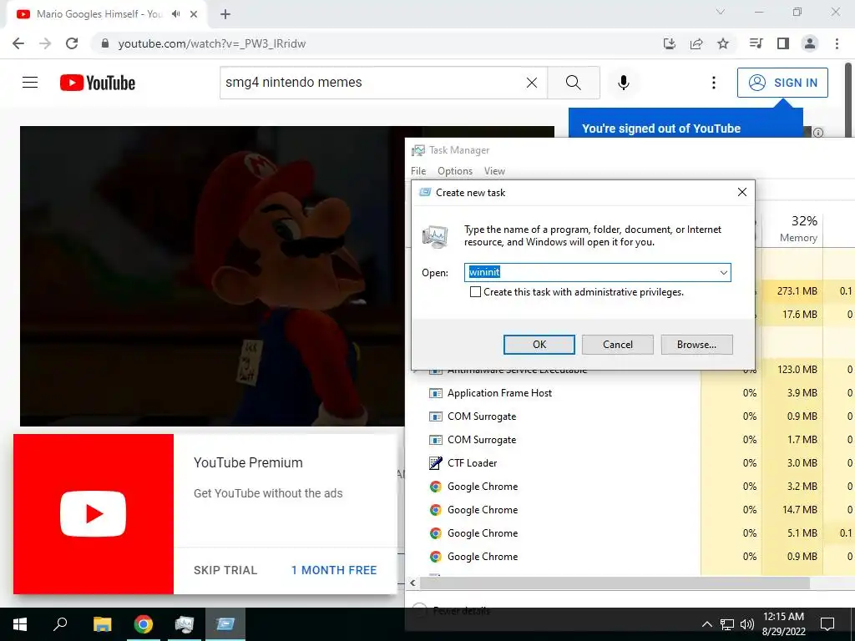Open Task Manager File menu

point(418,171)
